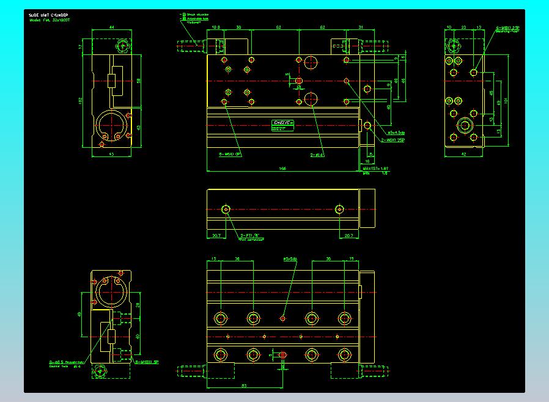Select the 2-ø14 hole callout
The height and width of the screenshot is (402, 549).
click(x=317, y=155)
